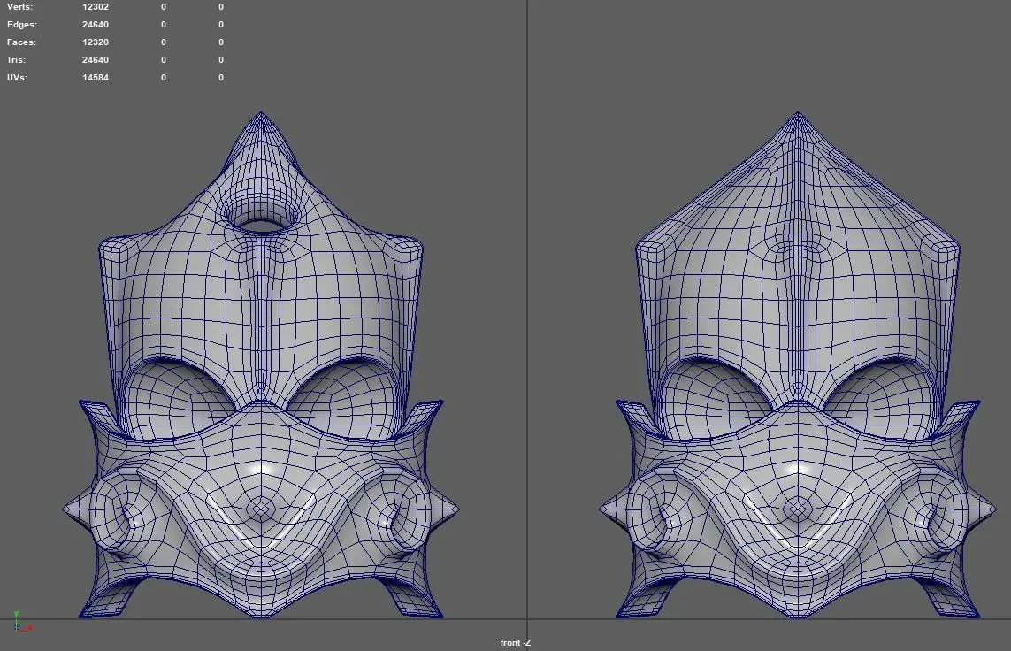Click the Verts count 12302
This screenshot has height=651, width=1011.
[96, 7]
